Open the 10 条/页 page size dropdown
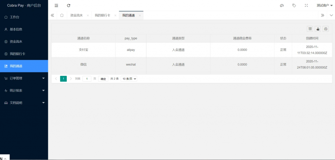Screen dimensions: 335x160 point(129,79)
